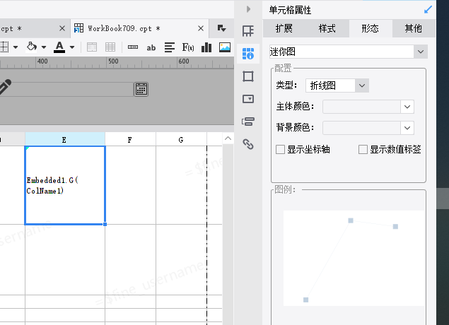The height and width of the screenshot is (325, 449).
Task: Click the Insert Chart bar icon
Action: [206, 47]
